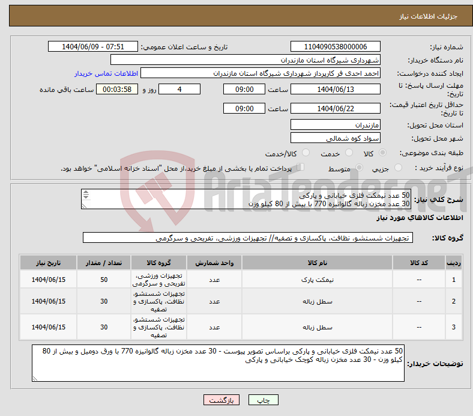Click the date 1404/06/15 in row 3
Image resolution: width=473 pixels, height=416 pixels.
click(48, 327)
